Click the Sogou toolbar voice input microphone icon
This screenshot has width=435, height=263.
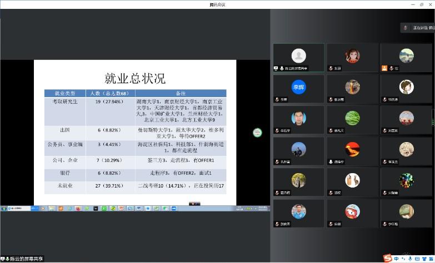(410, 258)
